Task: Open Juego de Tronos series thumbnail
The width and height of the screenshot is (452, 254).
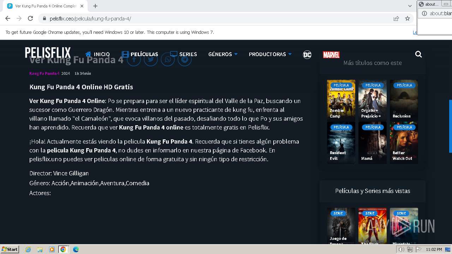Action: click(341, 226)
